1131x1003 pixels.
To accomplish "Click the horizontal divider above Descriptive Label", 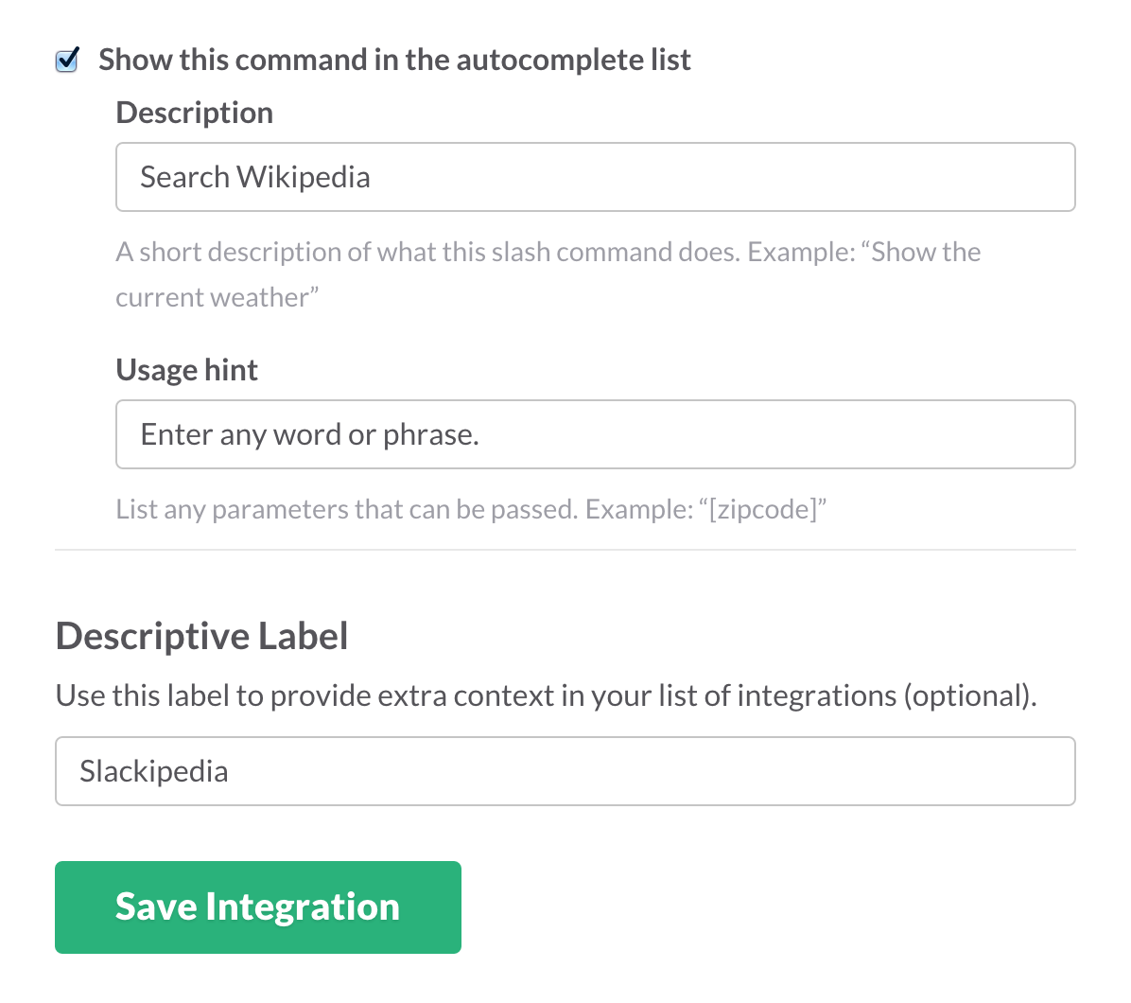I will click(565, 550).
